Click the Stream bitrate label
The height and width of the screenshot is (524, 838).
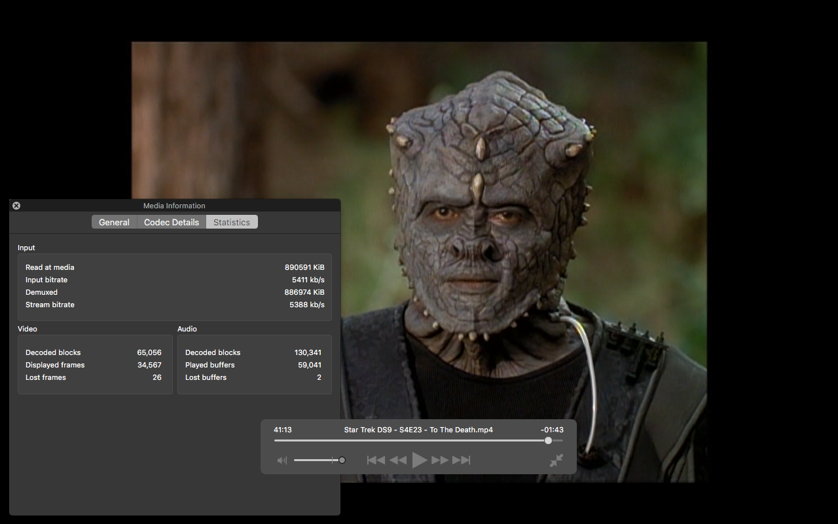click(50, 305)
